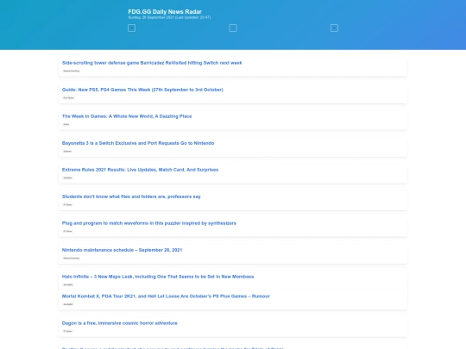This screenshot has height=349, width=466.
Task: Click the source tag under the Mortal Kombat X headline
Action: coord(68,304)
